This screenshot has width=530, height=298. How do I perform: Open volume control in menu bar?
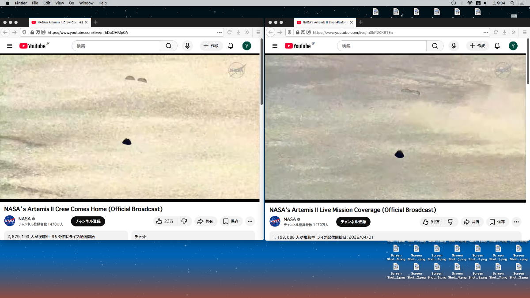point(486,3)
